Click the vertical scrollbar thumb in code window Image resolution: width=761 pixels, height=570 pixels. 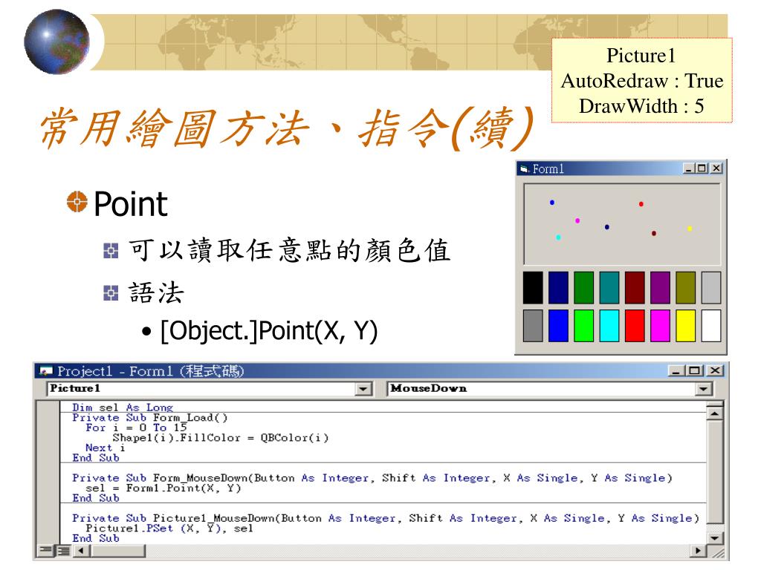point(714,471)
